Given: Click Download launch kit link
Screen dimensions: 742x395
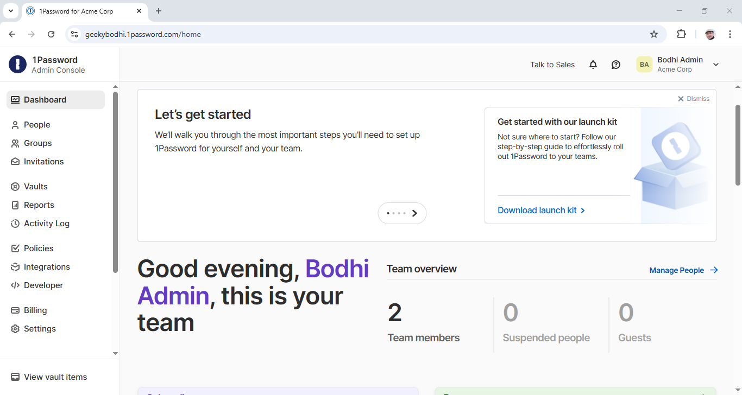Looking at the screenshot, I should click(x=541, y=211).
